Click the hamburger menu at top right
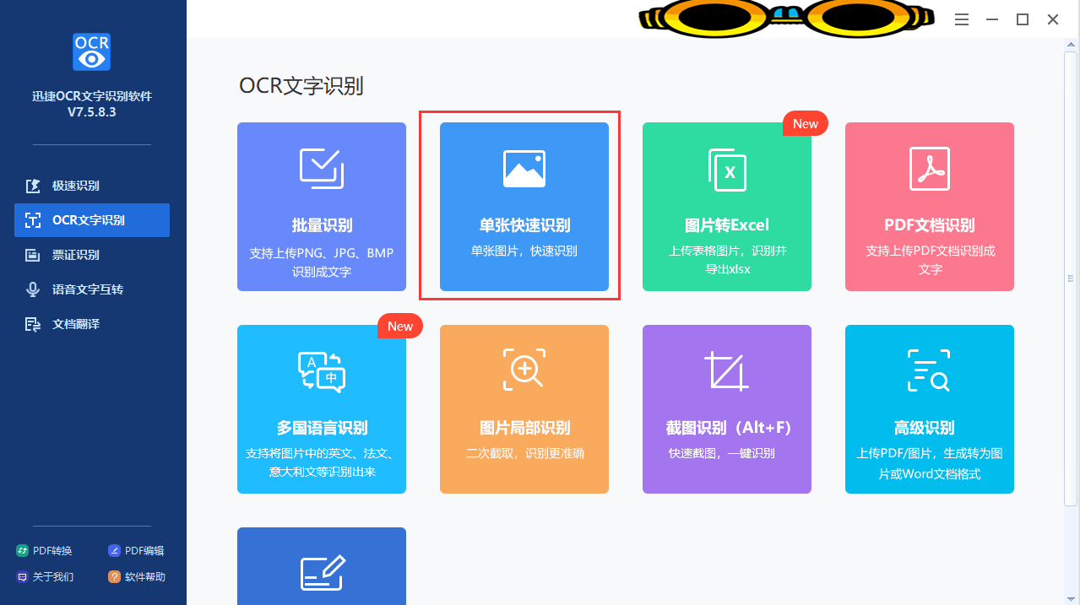 point(961,19)
